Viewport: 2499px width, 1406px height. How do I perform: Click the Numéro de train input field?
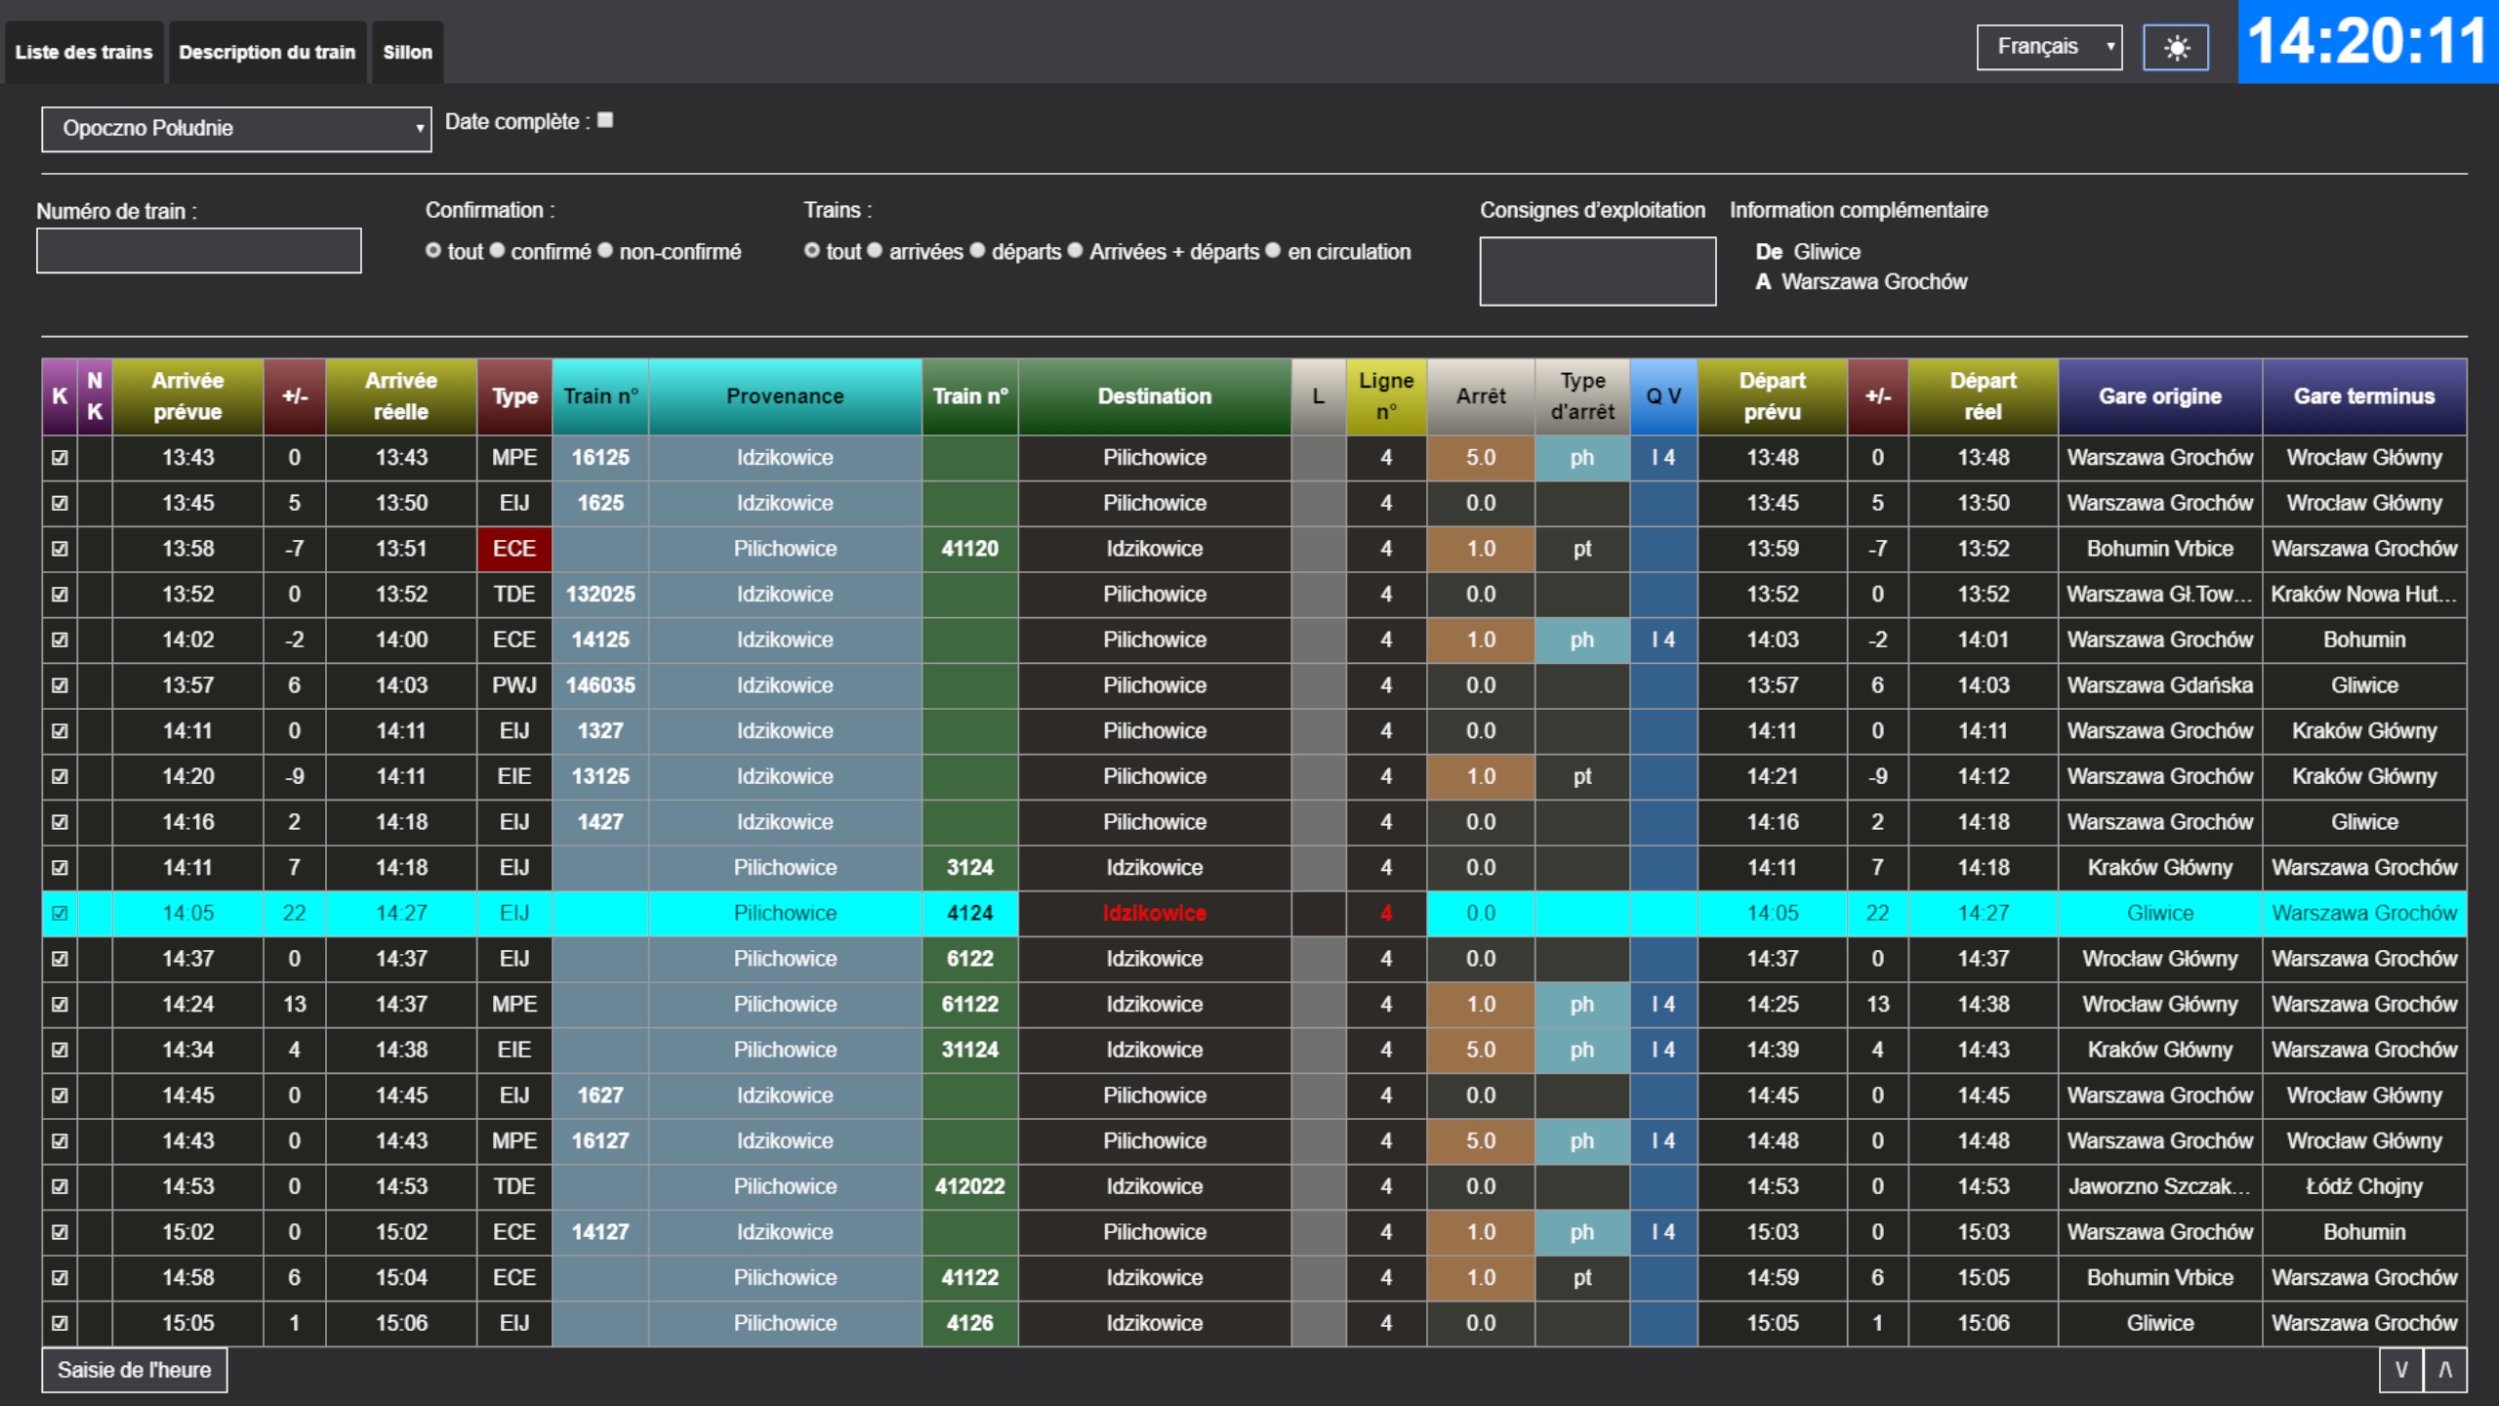coord(199,251)
